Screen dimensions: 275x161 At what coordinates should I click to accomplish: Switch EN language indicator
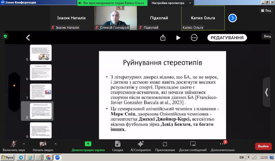click(241, 158)
